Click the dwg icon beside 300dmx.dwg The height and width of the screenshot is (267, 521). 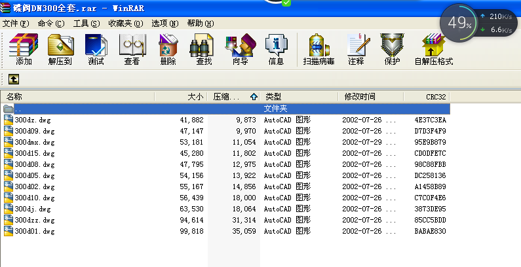9,142
